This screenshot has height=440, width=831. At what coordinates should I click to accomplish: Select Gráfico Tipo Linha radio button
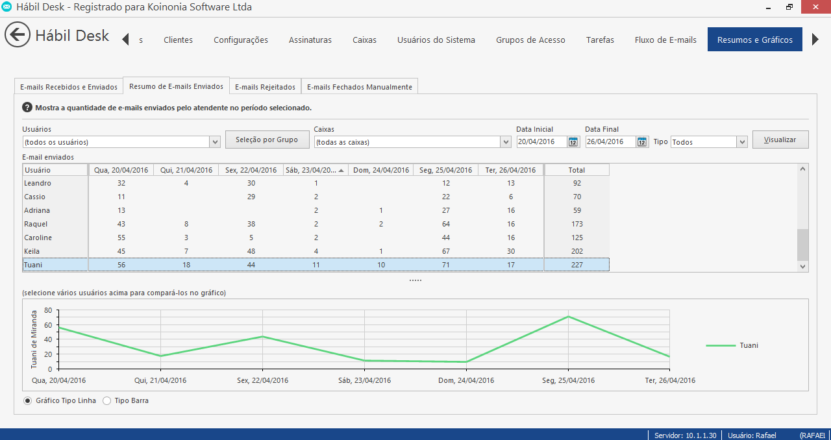click(x=27, y=401)
